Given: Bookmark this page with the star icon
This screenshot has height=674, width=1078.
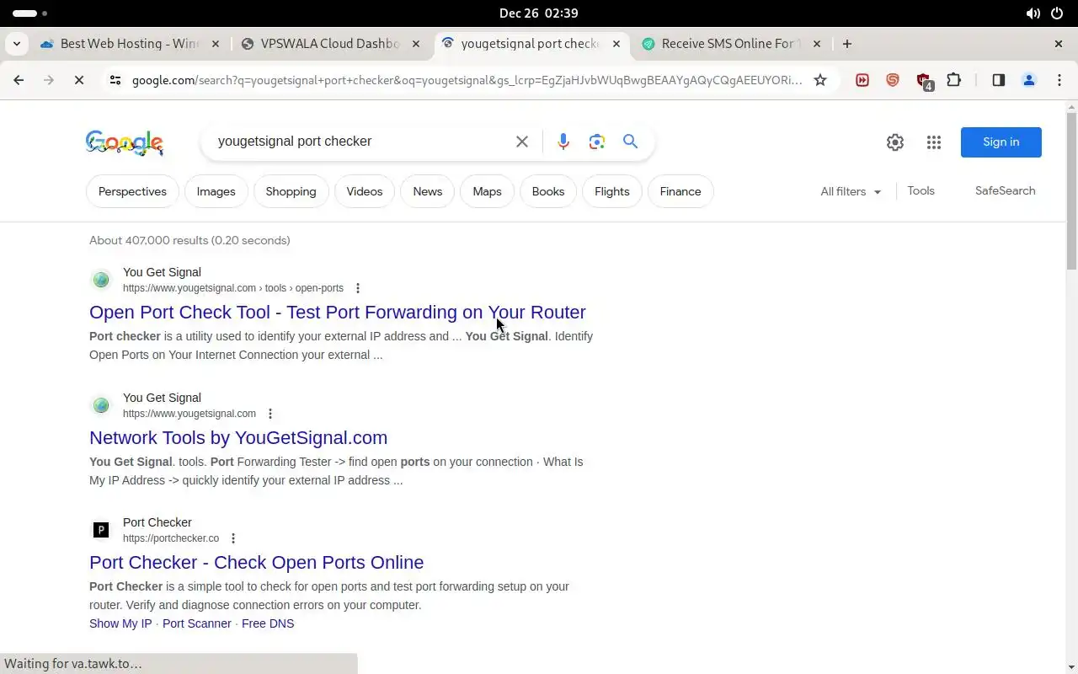Looking at the screenshot, I should (x=820, y=80).
